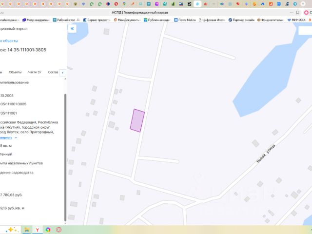Open the red circle app in taskbar
Image resolution: width=312 pixels, height=234 pixels.
pos(58,230)
